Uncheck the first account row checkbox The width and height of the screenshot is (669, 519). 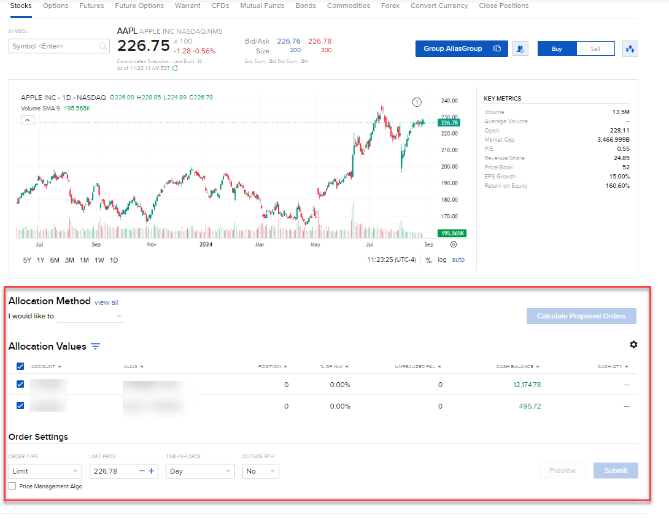pos(20,384)
